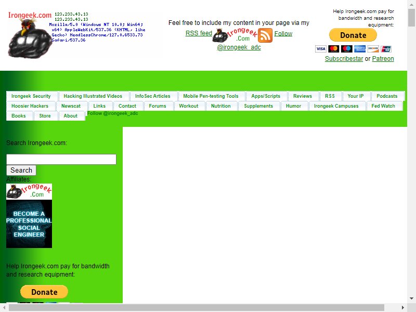The width and height of the screenshot is (416, 312).
Task: Click the Follow link next to RSS icon
Action: click(283, 34)
